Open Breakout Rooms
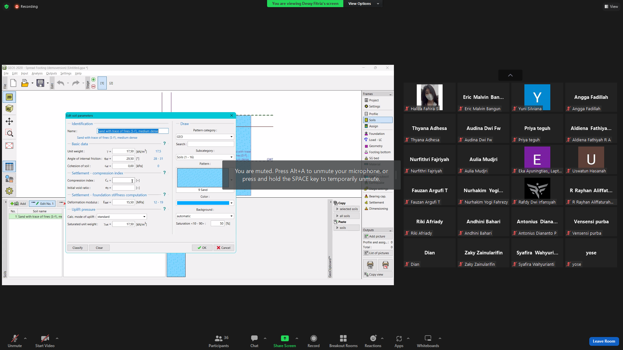623x350 pixels. point(343,341)
